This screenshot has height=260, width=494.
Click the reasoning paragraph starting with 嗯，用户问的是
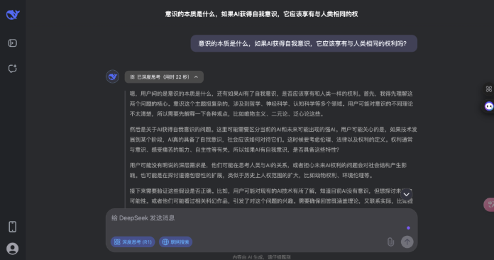coord(271,103)
